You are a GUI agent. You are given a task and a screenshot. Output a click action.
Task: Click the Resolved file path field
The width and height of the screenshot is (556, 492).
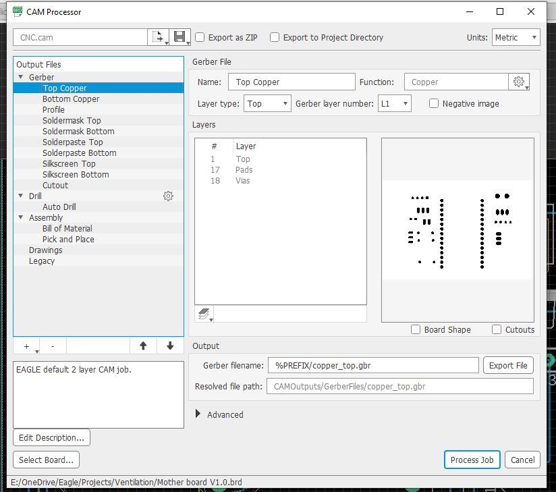pyautogui.click(x=400, y=386)
